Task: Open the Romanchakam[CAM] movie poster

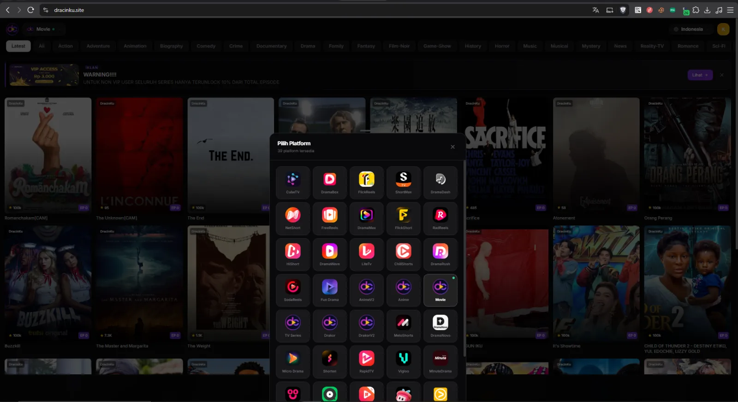Action: (x=48, y=155)
